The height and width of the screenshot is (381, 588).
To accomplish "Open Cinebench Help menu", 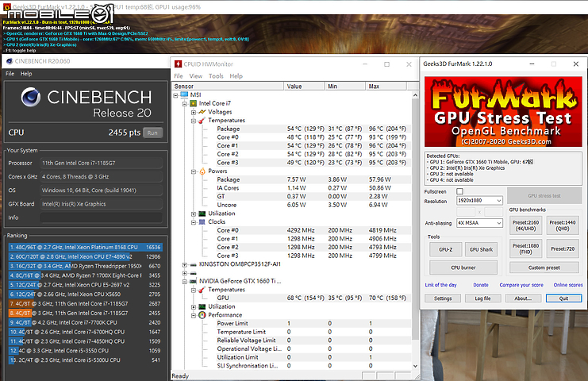I will [x=26, y=74].
